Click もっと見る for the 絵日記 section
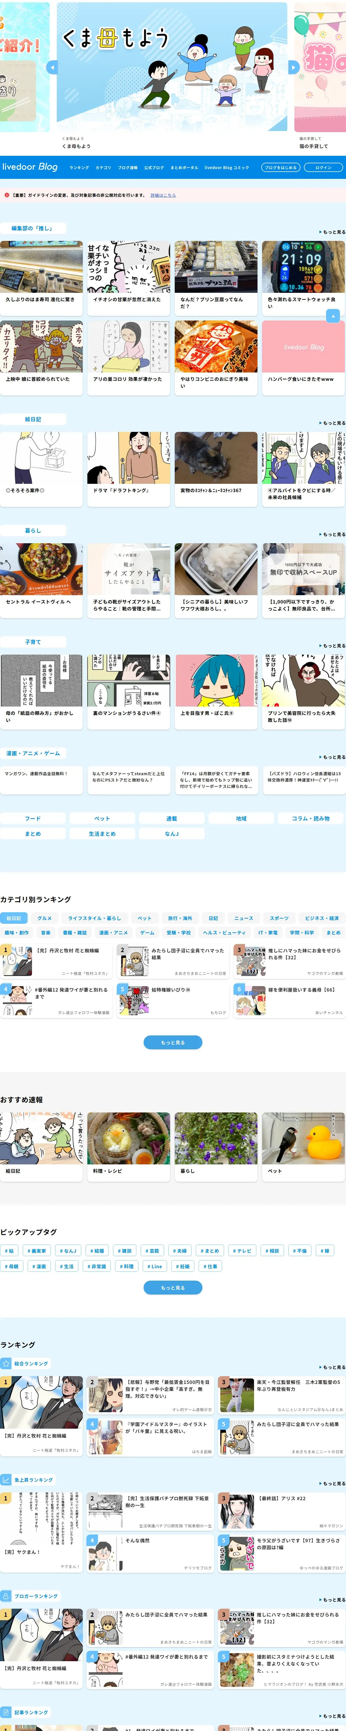Viewport: 346px width, 1731px height. point(332,423)
